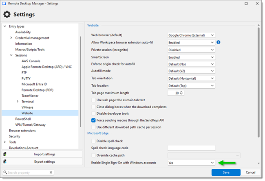Collapse the Entry types tree node
Image resolution: width=265 pixels, height=181 pixels.
pos(5,26)
